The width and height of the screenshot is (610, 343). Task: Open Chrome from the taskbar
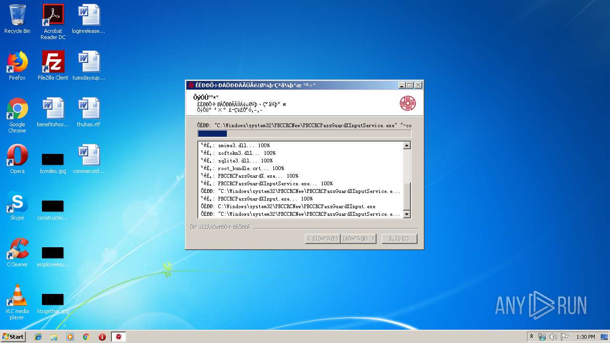(x=86, y=337)
